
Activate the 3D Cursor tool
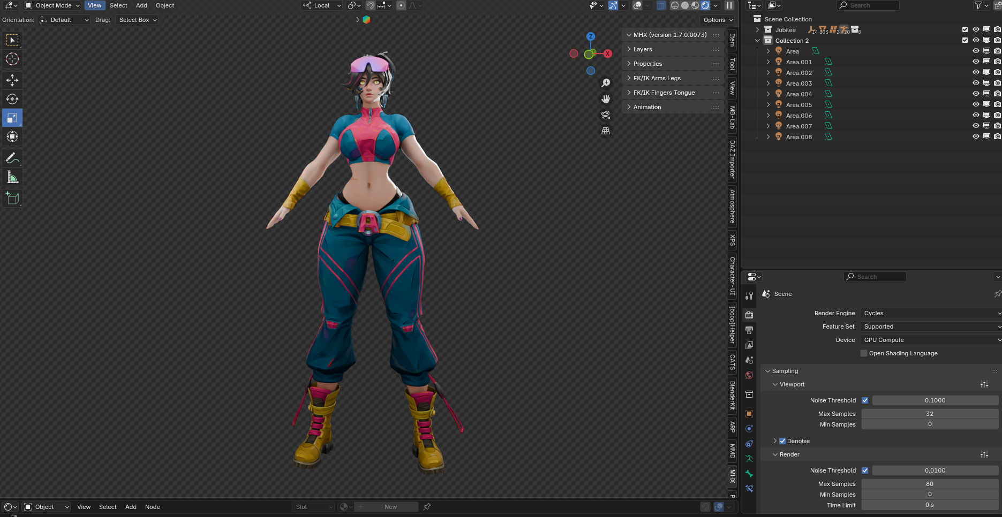[12, 59]
